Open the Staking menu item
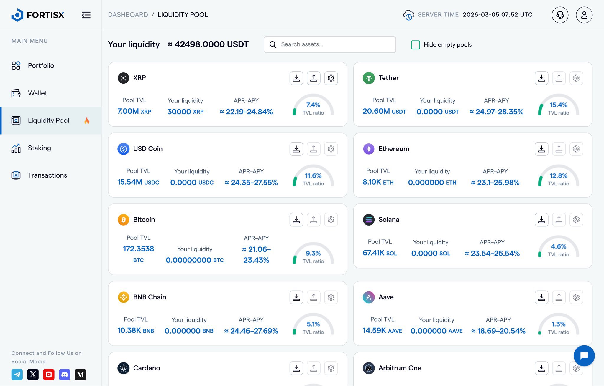This screenshot has height=386, width=604. point(40,148)
